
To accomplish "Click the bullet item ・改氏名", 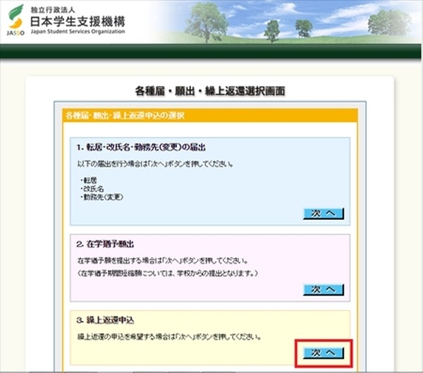I will tap(92, 189).
